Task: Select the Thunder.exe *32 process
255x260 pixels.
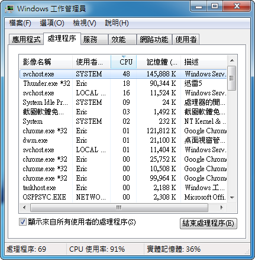Action: pos(123,84)
